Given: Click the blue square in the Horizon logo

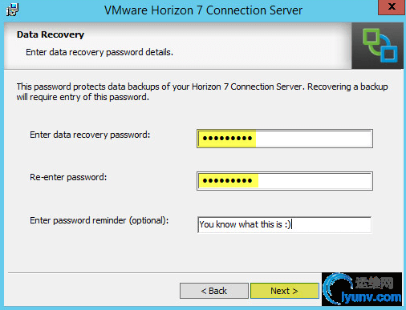Looking at the screenshot, I should (x=389, y=52).
